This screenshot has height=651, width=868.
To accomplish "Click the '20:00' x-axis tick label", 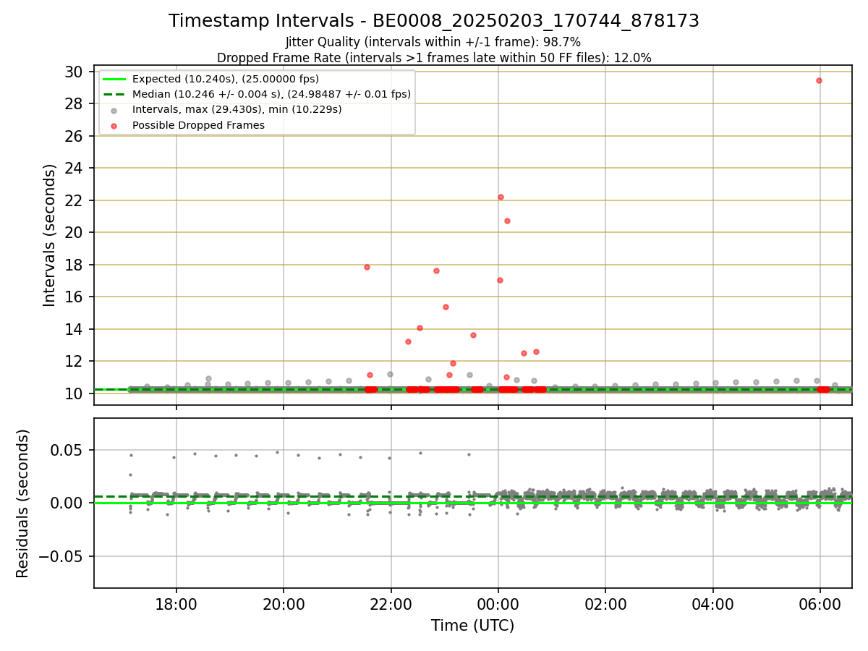I will pyautogui.click(x=284, y=604).
